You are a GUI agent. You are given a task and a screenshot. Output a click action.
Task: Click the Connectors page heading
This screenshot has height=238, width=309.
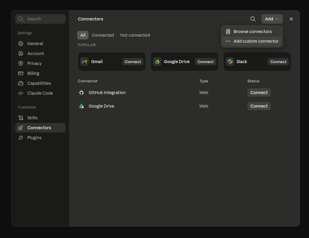(90, 19)
